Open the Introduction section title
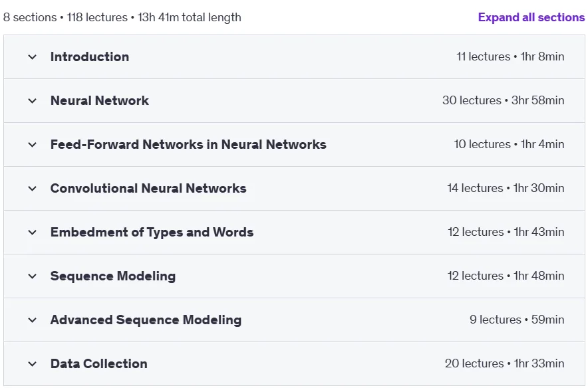Viewport: 588px width, 388px height. coord(90,56)
